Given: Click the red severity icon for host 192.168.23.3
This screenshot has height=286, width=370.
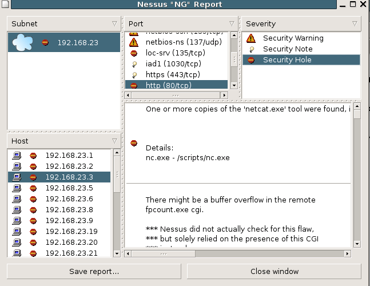Looking at the screenshot, I should (x=33, y=177).
